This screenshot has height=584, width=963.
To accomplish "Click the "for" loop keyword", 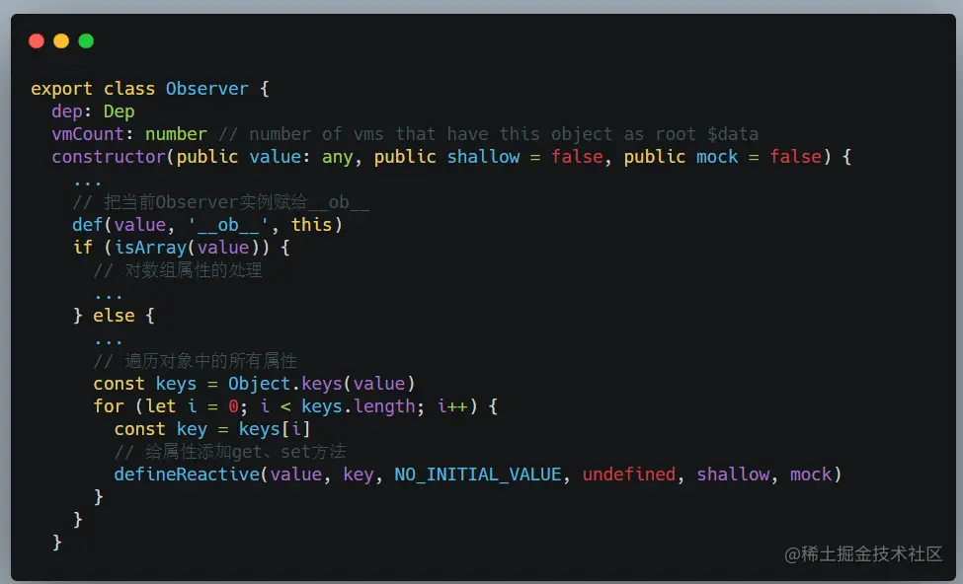I will click(109, 406).
